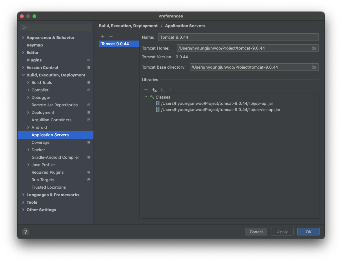This screenshot has height=262, width=342.
Task: Click Cancel button
Action: pos(256,232)
